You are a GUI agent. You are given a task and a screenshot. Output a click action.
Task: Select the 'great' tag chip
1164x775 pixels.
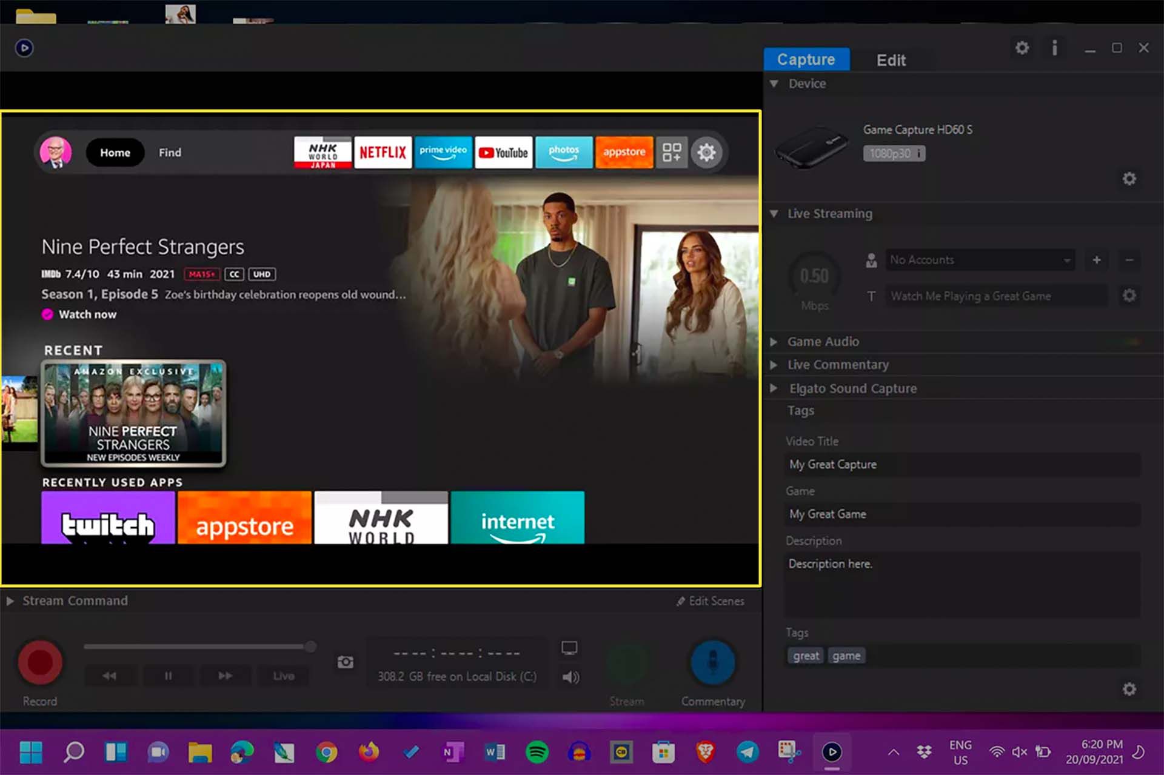806,656
